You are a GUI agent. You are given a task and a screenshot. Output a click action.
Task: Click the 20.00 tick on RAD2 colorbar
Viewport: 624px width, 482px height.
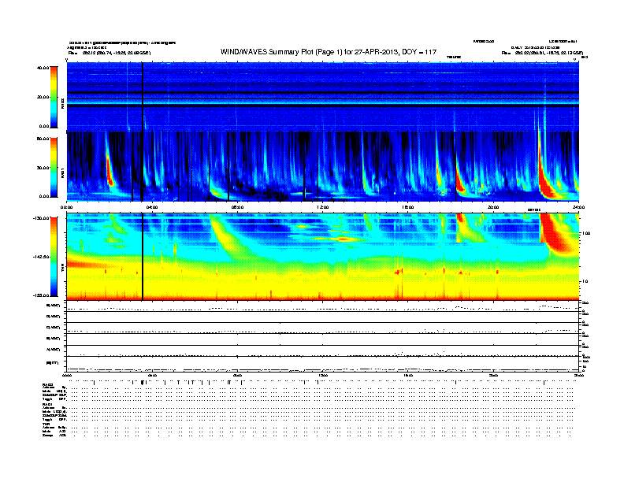coord(43,97)
